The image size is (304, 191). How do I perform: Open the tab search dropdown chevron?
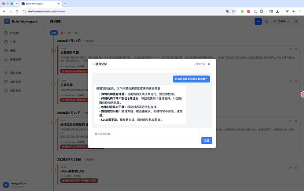[17, 4]
